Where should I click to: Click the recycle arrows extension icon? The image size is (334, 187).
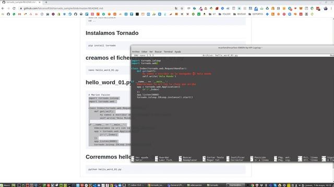(267, 8)
